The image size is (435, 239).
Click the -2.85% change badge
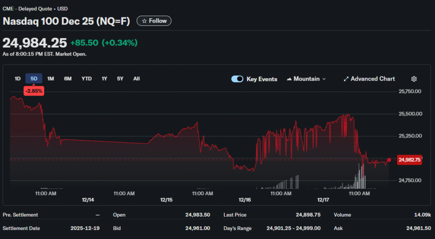(34, 91)
